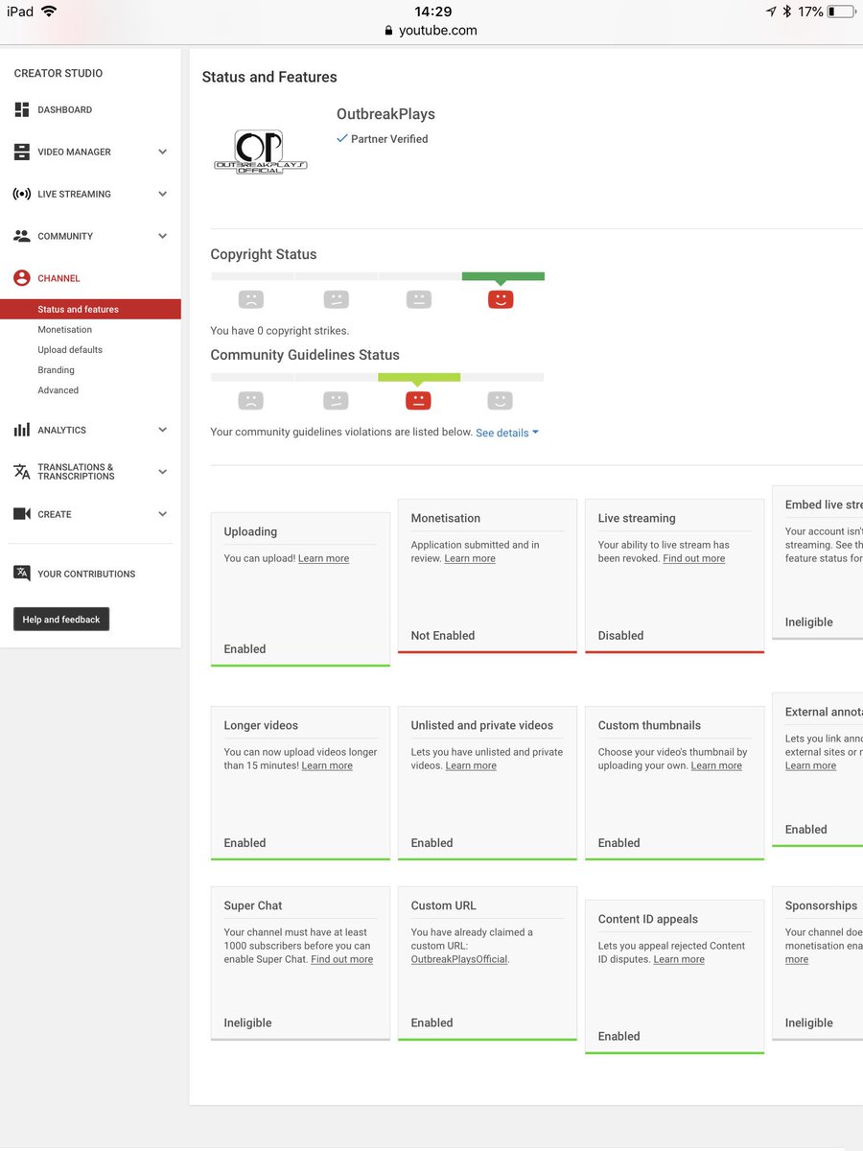
Task: Select the Live Streaming broadcast icon
Action: pyautogui.click(x=21, y=194)
